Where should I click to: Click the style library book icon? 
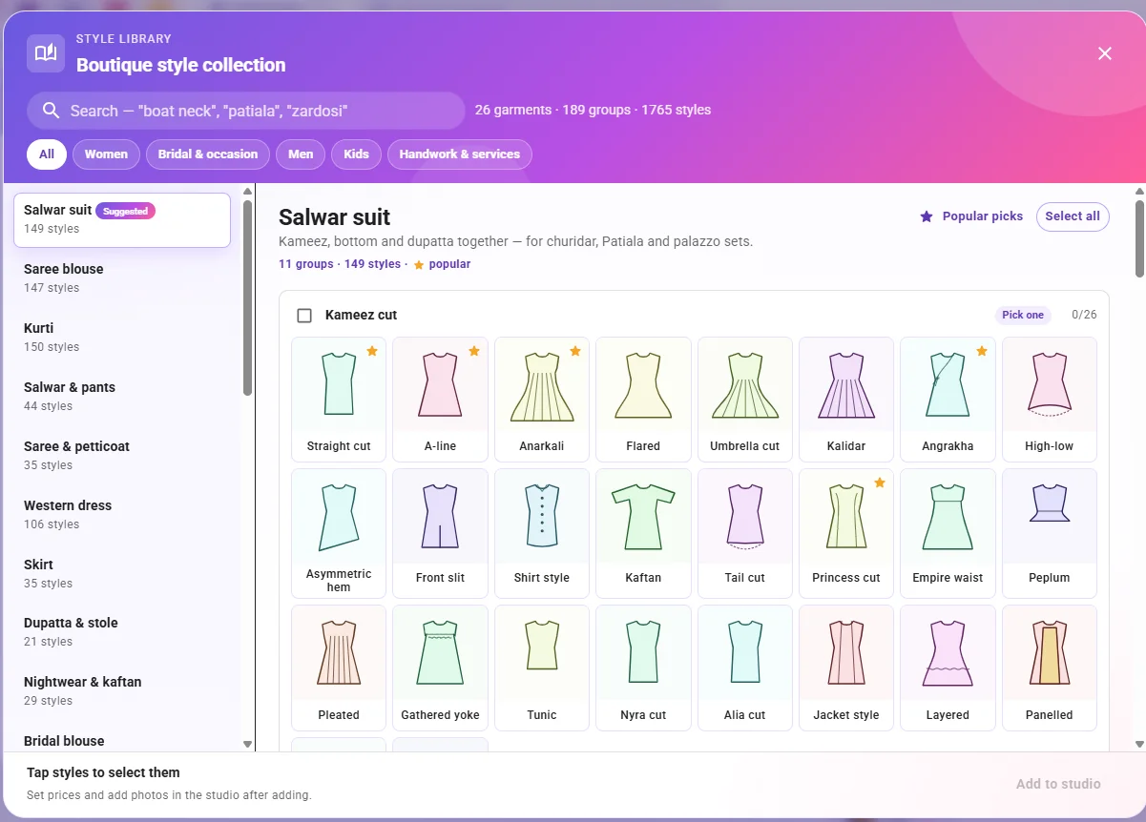[46, 53]
